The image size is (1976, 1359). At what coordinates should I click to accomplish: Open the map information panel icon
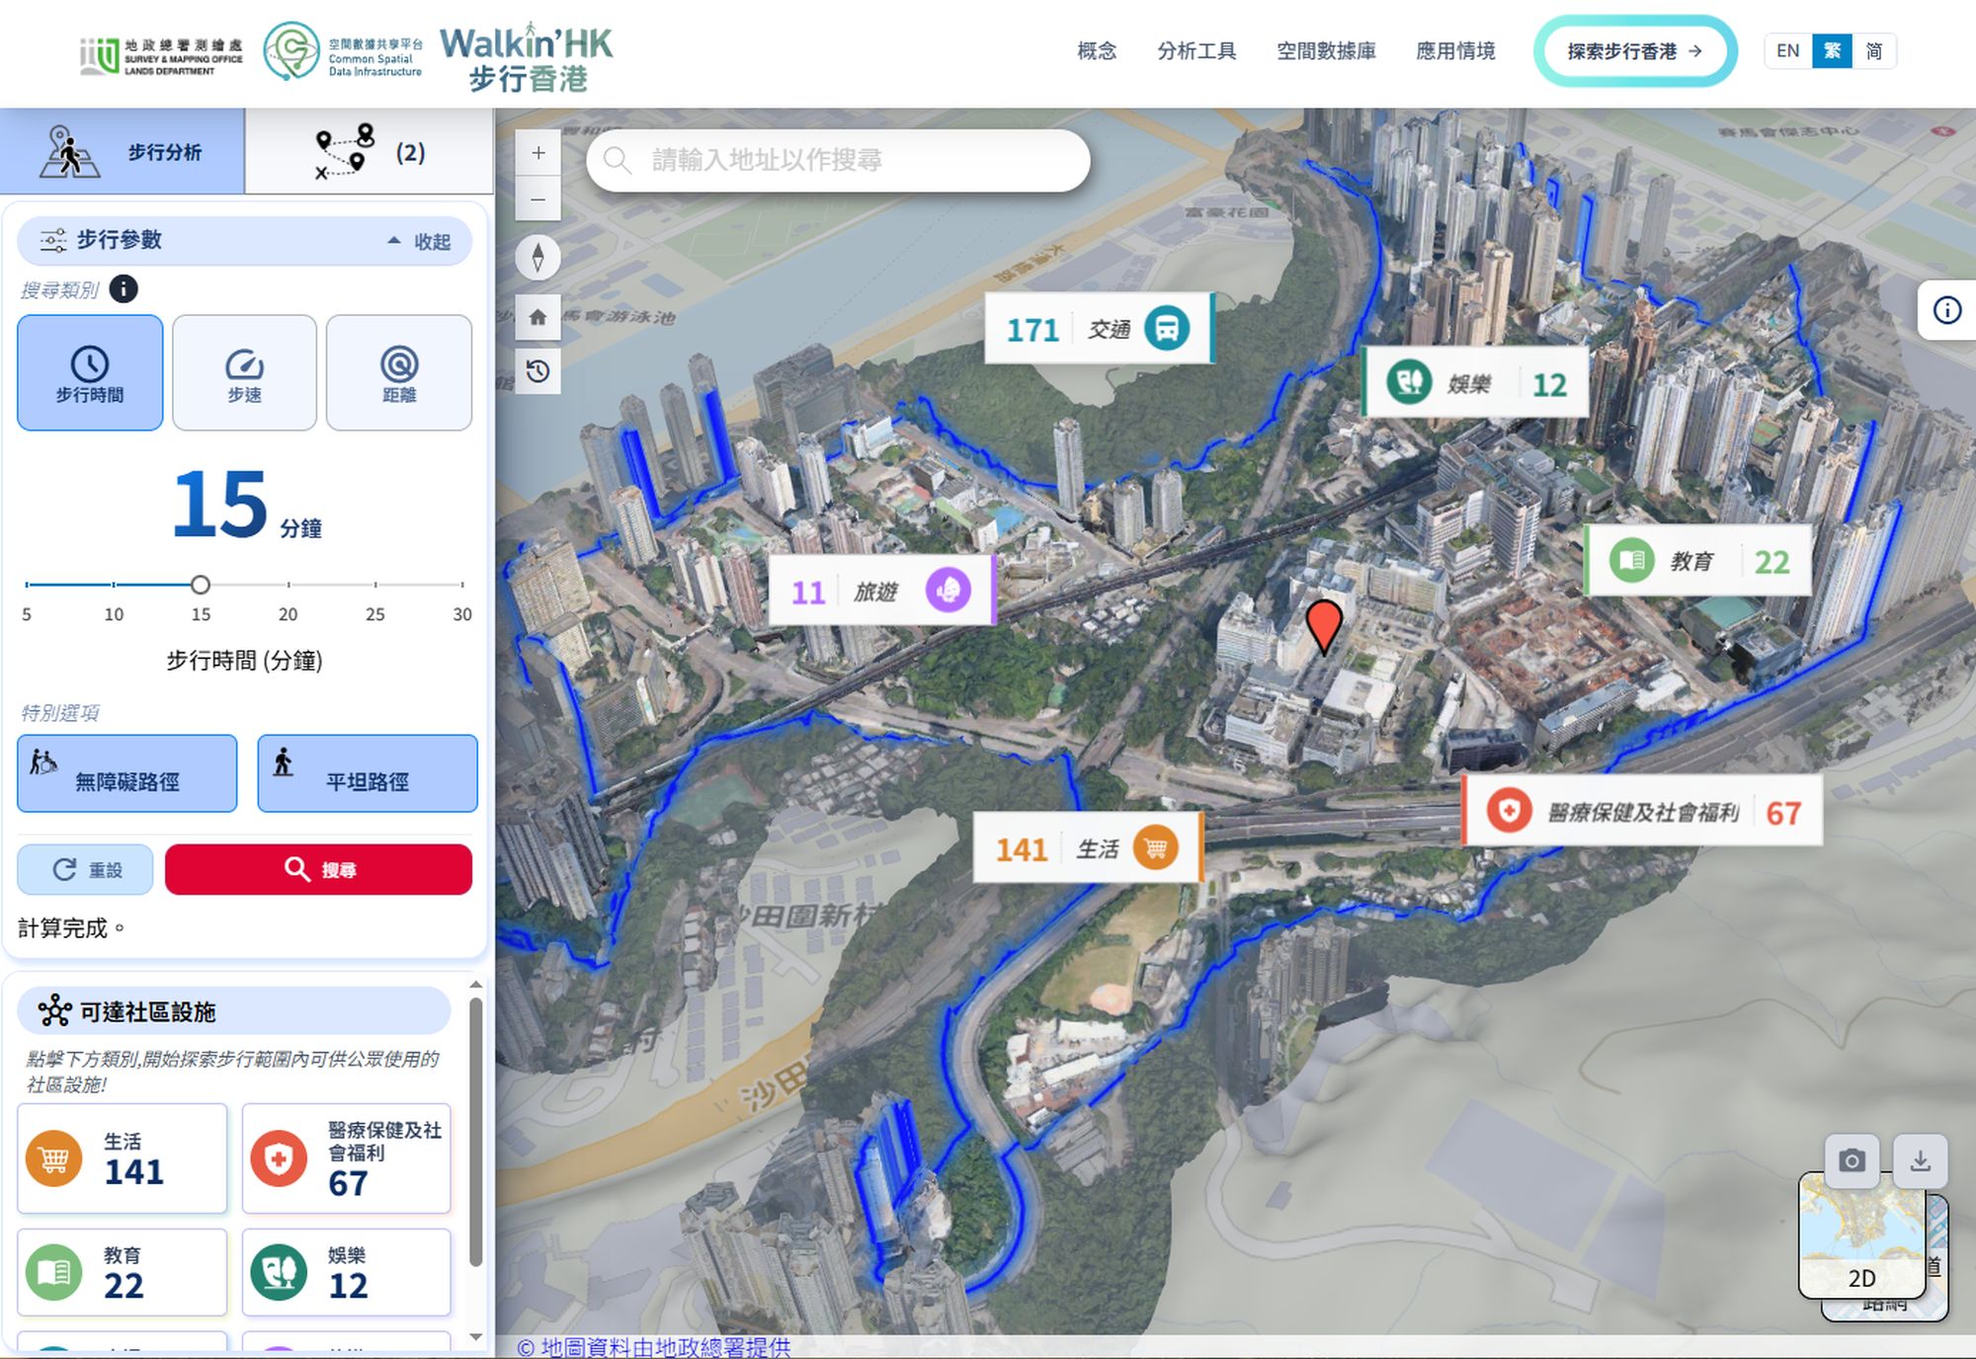[x=1946, y=310]
